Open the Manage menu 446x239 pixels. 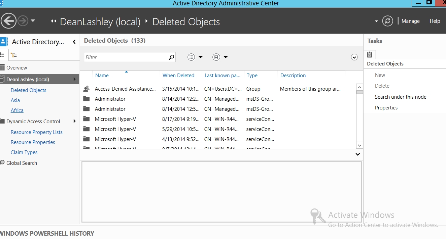point(410,21)
